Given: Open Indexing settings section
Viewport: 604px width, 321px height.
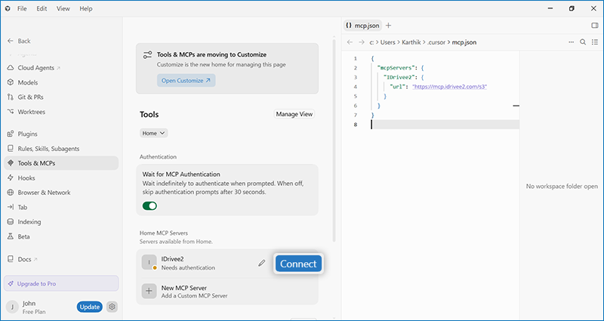Looking at the screenshot, I should point(61,222).
